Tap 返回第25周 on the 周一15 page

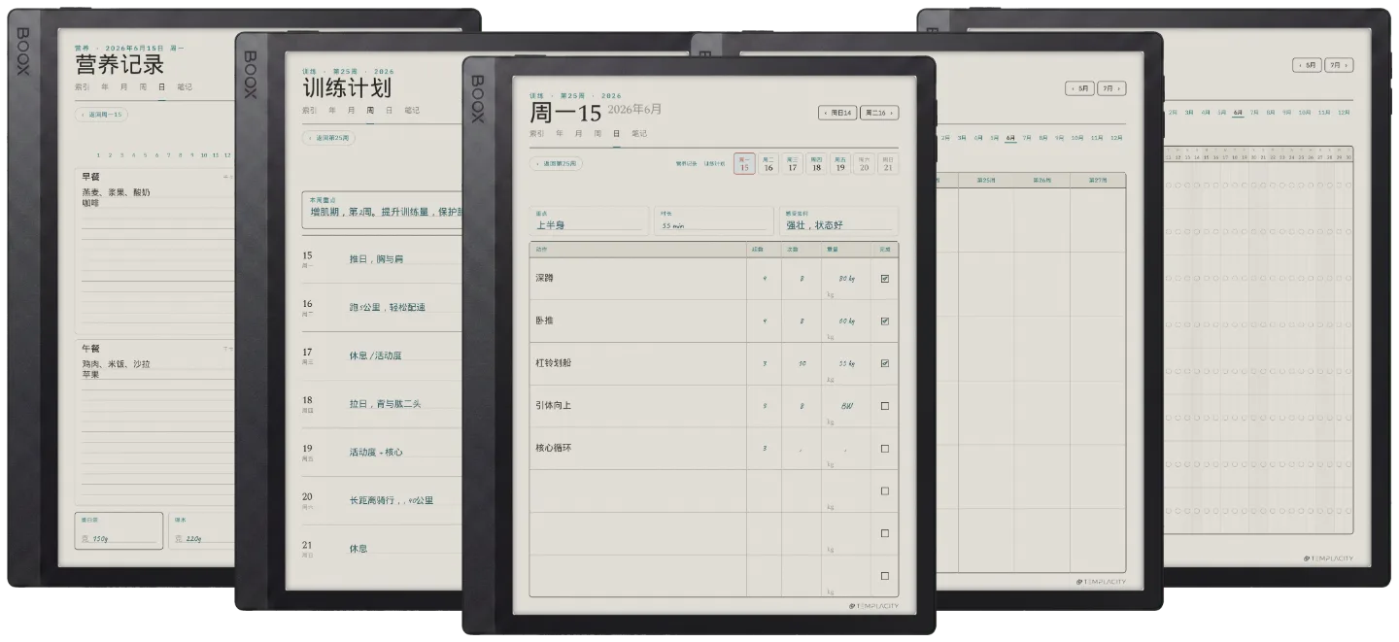click(x=557, y=164)
